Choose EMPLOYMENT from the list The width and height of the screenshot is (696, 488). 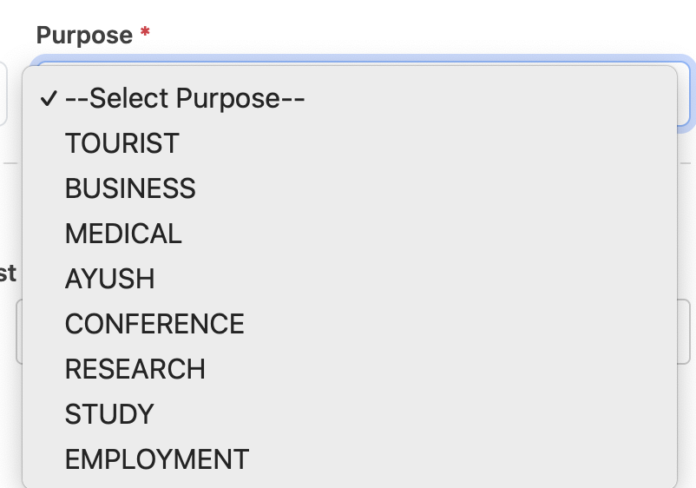pos(156,459)
